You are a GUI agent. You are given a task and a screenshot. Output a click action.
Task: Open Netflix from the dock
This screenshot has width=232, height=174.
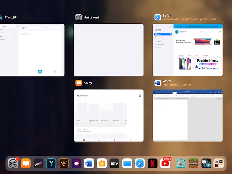(x=153, y=164)
